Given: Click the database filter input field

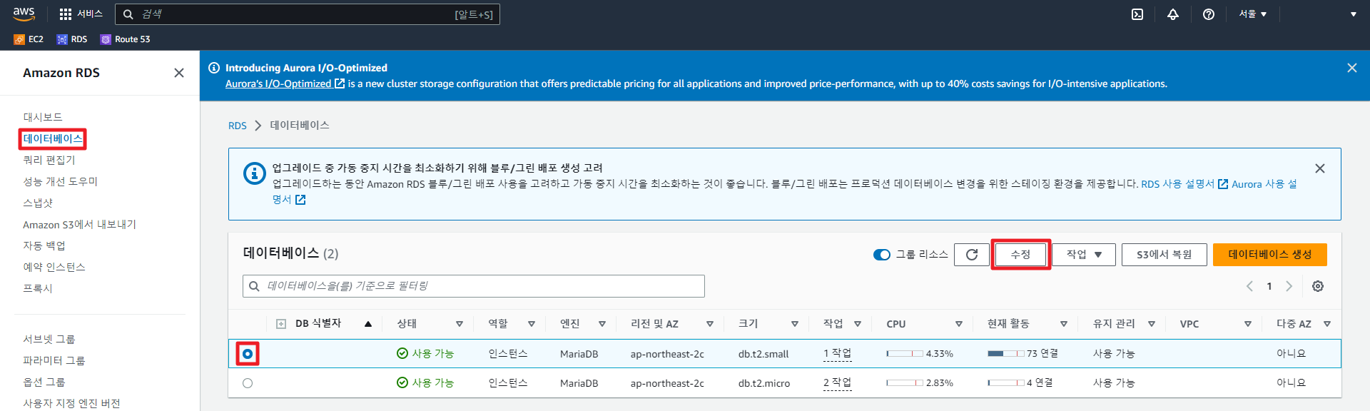Looking at the screenshot, I should pyautogui.click(x=473, y=286).
